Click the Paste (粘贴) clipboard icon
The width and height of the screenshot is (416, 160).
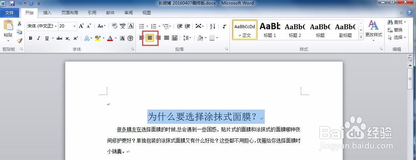[x=8, y=25]
